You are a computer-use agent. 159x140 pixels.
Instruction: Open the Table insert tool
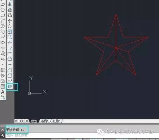coord(3,86)
